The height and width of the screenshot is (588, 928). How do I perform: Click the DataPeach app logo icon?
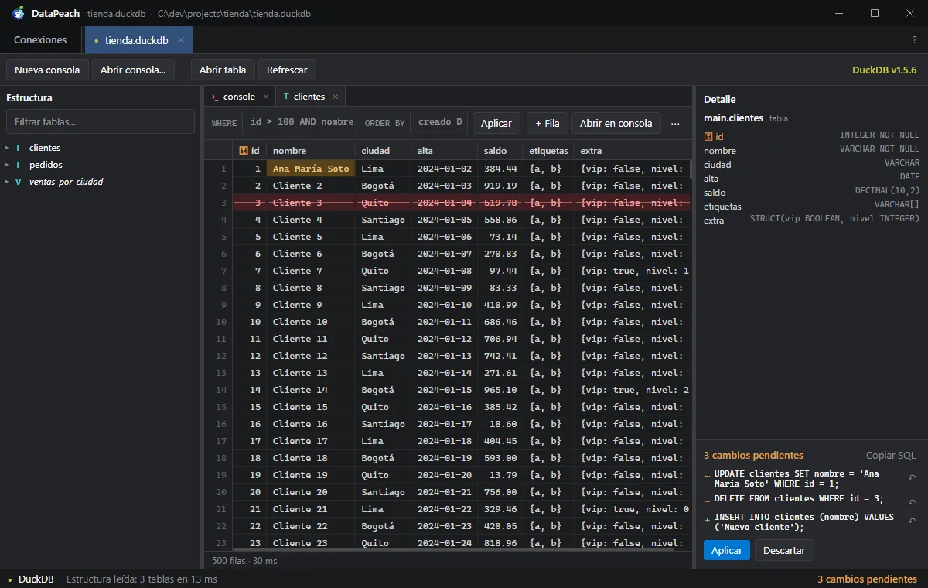tap(19, 13)
